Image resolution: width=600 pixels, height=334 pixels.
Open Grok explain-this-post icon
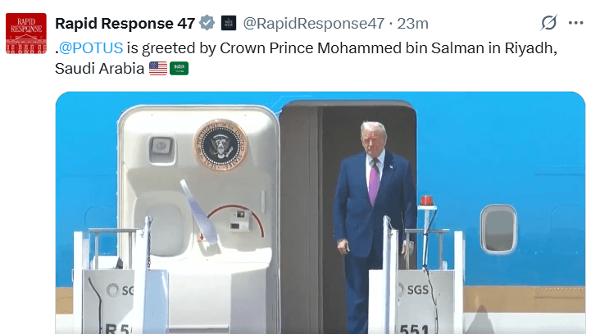pyautogui.click(x=548, y=23)
